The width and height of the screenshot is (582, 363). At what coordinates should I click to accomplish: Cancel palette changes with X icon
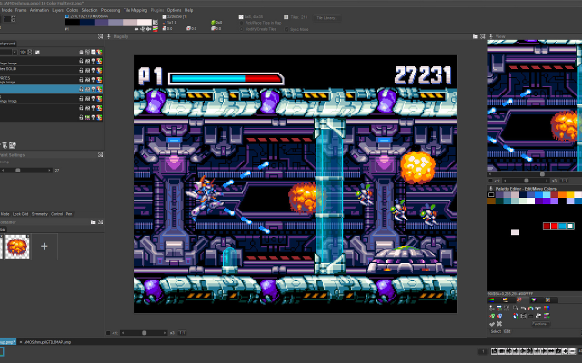coord(499,324)
